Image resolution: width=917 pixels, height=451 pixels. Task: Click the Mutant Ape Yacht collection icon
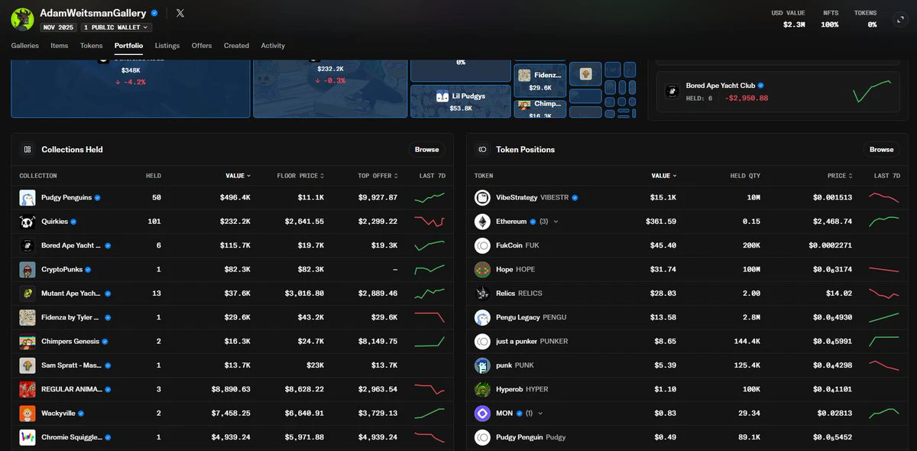tap(28, 294)
